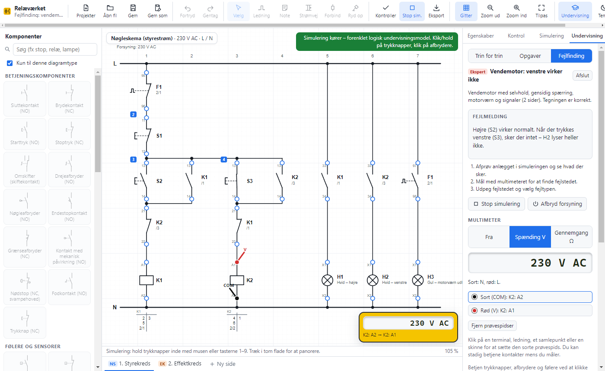Stop the simulation via Stop sim.

412,11
